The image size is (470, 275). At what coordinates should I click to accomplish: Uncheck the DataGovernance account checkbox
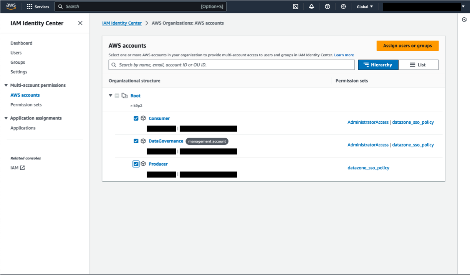(x=136, y=141)
